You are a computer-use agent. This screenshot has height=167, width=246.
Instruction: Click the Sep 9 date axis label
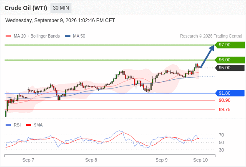click(x=161, y=160)
